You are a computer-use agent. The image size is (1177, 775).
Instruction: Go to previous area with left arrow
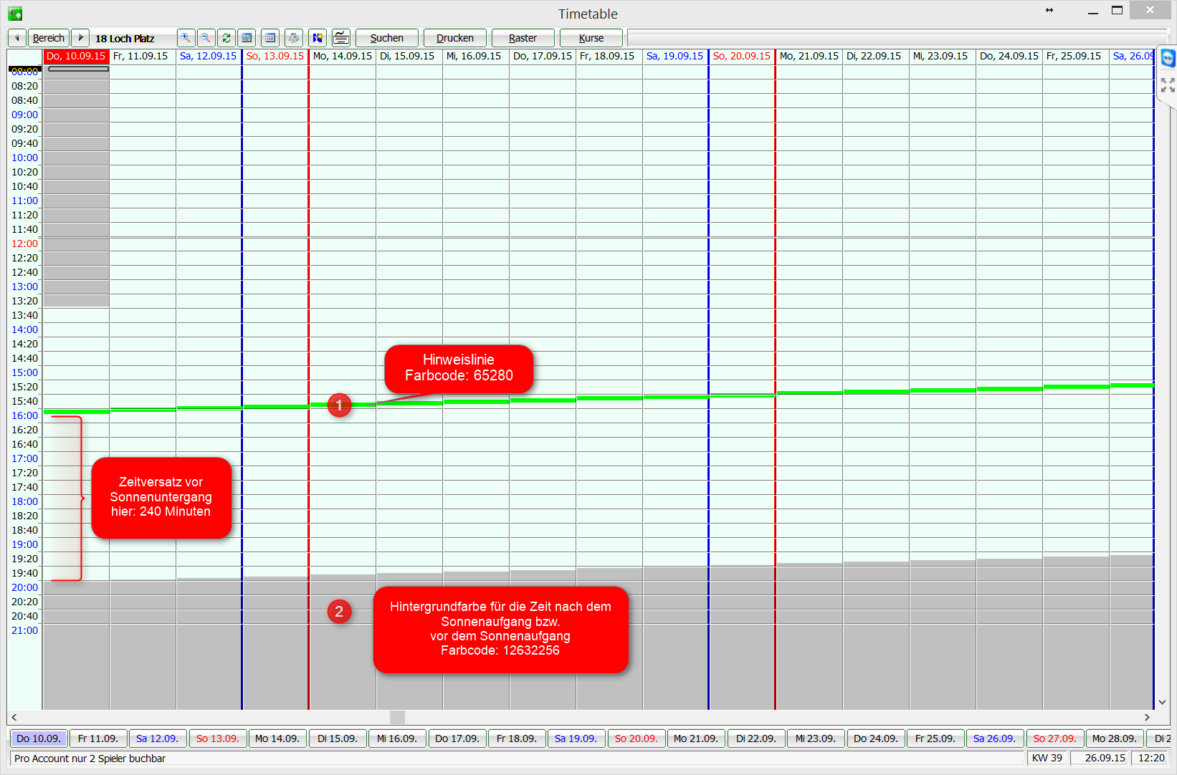[17, 38]
